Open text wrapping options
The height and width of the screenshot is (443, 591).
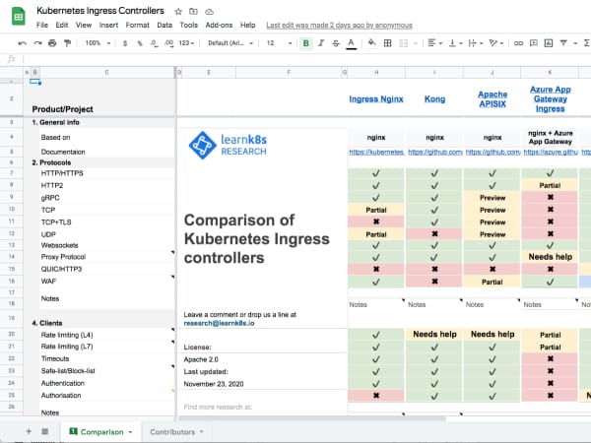476,43
